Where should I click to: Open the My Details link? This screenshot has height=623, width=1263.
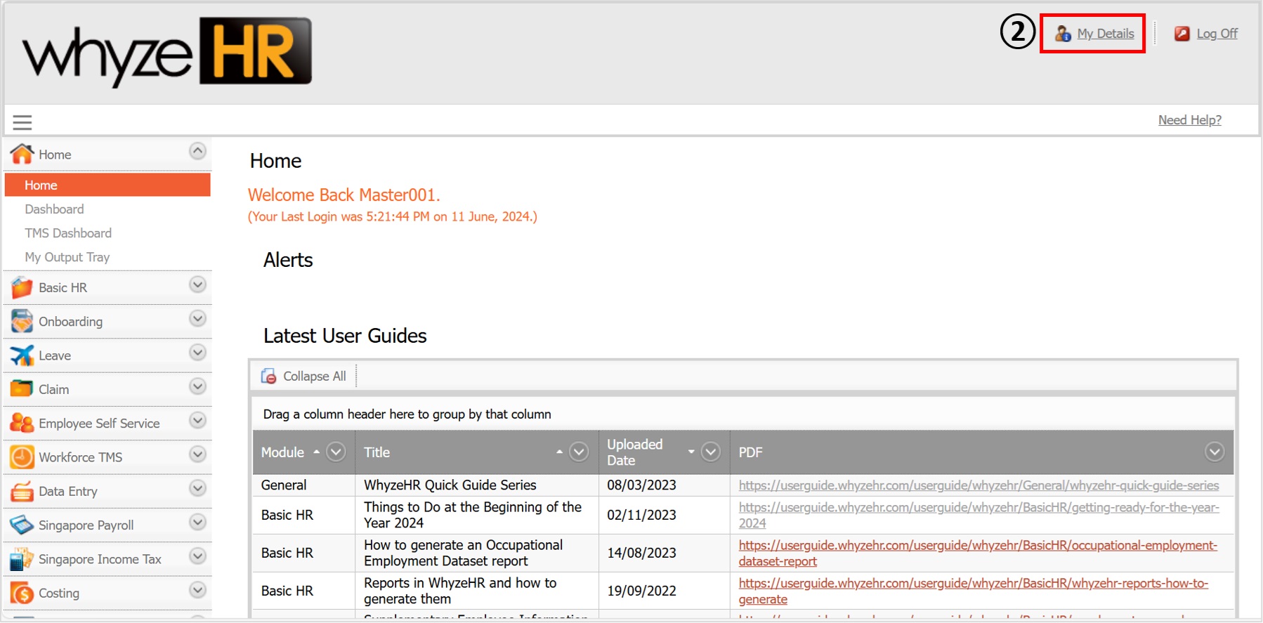coord(1105,34)
